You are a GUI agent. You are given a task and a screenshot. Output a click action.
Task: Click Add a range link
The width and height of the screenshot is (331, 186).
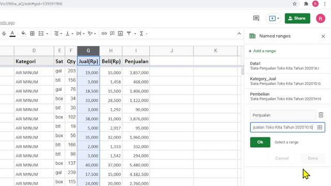coord(262,51)
